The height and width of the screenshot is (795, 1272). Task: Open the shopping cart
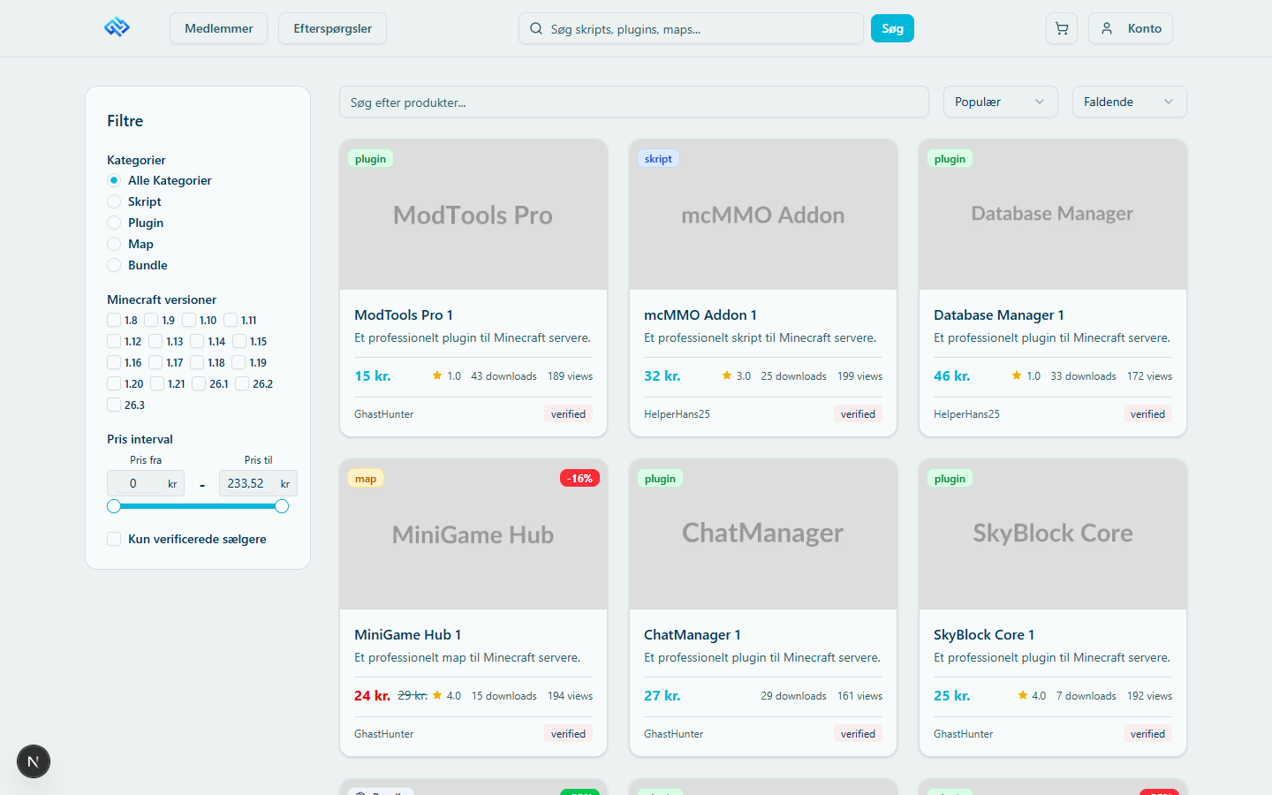pos(1062,28)
